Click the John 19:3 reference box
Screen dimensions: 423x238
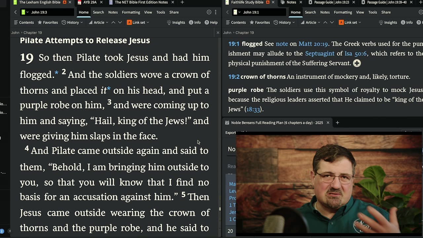click(x=52, y=12)
